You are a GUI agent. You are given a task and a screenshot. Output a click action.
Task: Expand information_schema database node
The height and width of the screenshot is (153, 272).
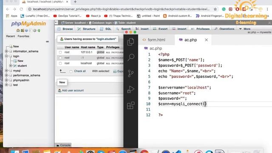[x=6, y=51]
